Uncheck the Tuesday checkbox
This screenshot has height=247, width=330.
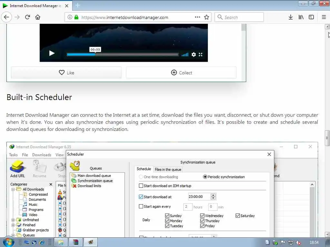[x=167, y=226]
